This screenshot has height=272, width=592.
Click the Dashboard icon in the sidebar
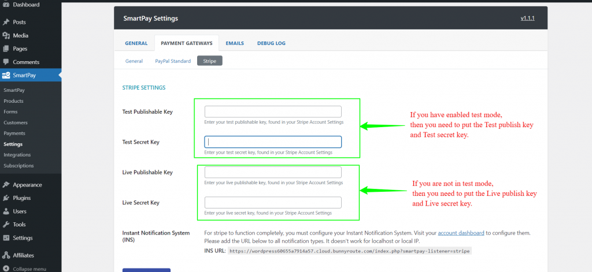[6, 5]
